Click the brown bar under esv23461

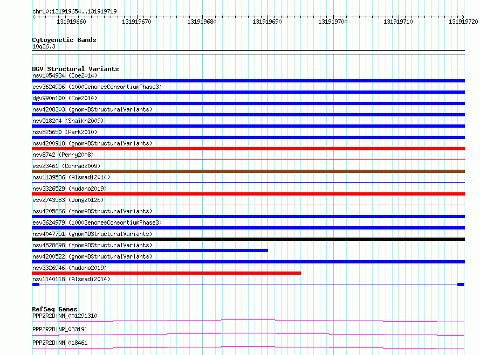248,171
